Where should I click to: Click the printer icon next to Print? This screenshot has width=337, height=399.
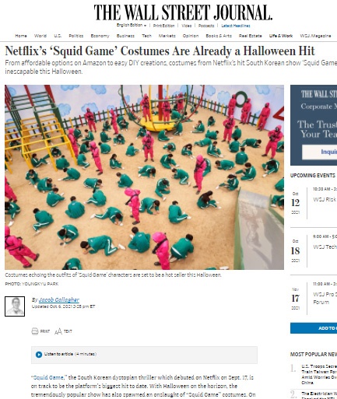(x=35, y=331)
